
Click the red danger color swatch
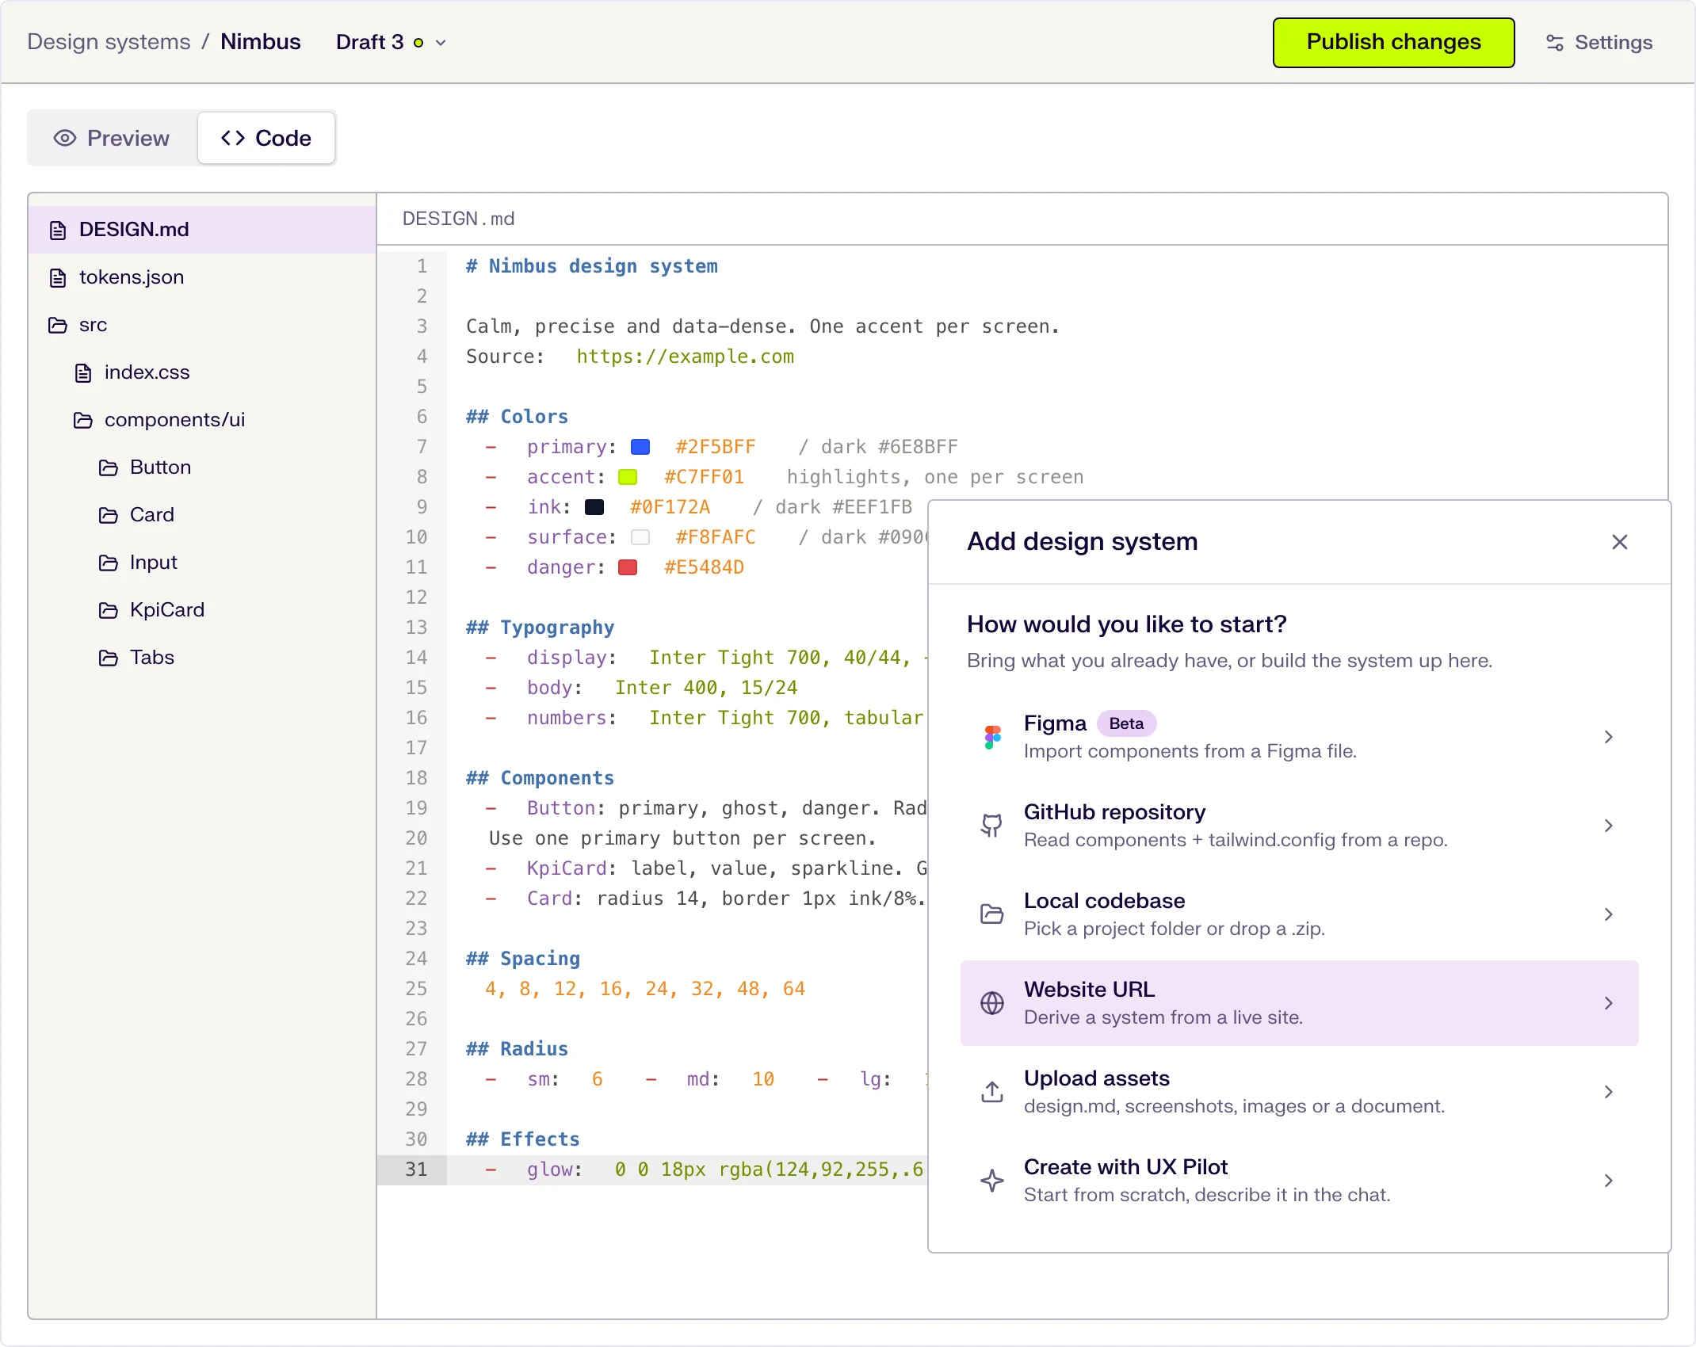pyautogui.click(x=628, y=567)
